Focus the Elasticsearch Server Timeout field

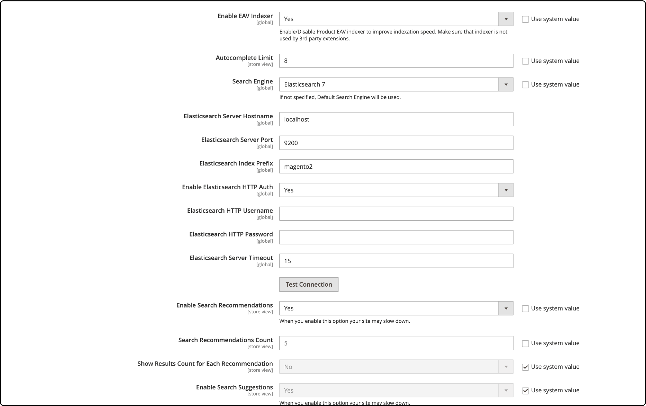tap(396, 261)
